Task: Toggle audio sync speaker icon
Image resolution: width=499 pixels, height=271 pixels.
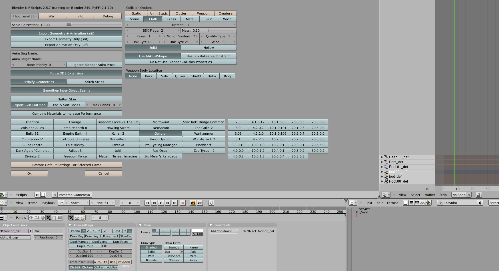Action: pyautogui.click(x=211, y=203)
